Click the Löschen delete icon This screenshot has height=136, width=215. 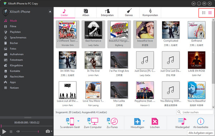click(155, 121)
